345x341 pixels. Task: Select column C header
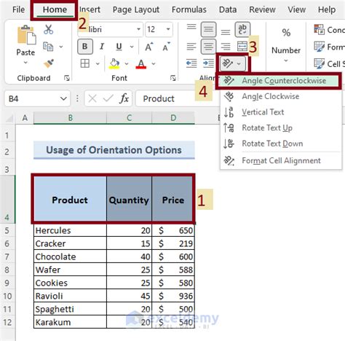coord(129,118)
